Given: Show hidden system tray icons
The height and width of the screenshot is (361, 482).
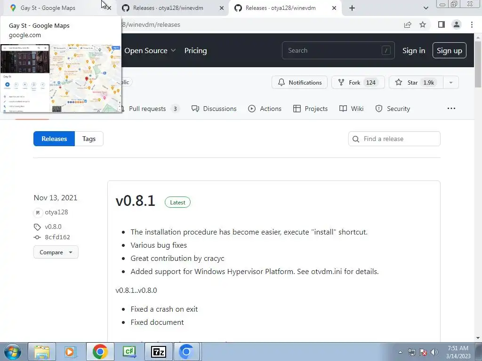Looking at the screenshot, I should [400, 352].
